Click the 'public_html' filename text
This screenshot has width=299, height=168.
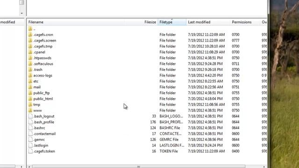click(x=43, y=98)
